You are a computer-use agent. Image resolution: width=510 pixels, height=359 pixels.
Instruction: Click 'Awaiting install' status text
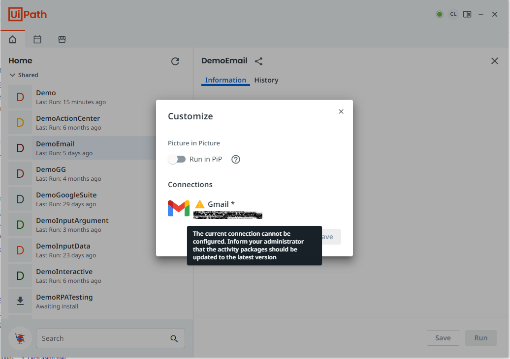57,306
